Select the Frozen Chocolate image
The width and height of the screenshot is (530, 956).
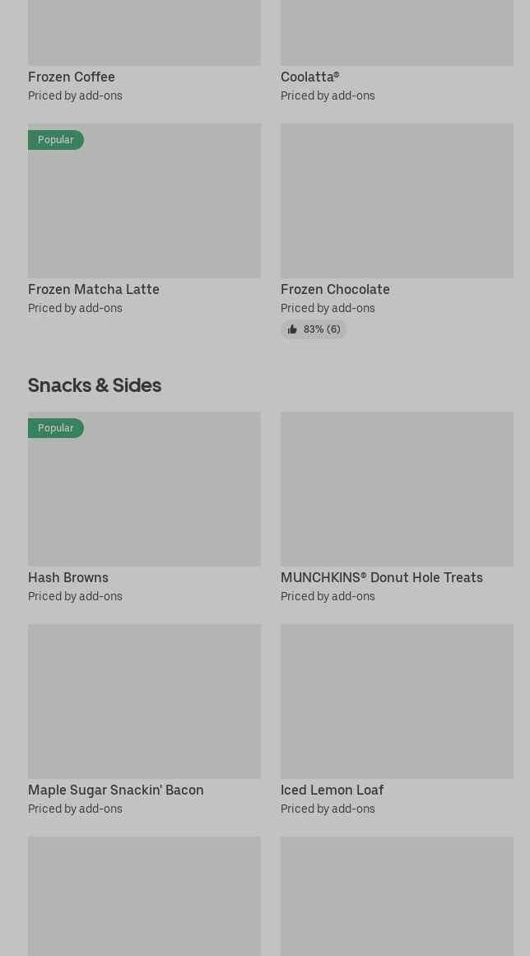[397, 200]
